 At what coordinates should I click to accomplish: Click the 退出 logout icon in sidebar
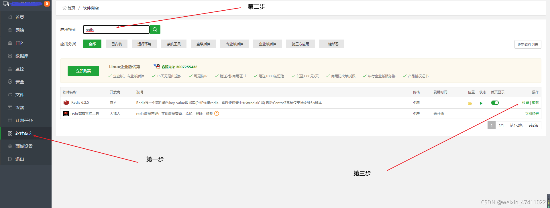(10, 159)
